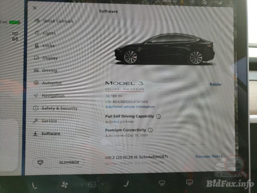257x193 pixels.
Task: Tap the software update download icon in status bar
Action: (182, 2)
